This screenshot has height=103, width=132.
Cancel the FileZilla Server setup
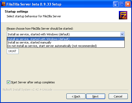click(118, 96)
